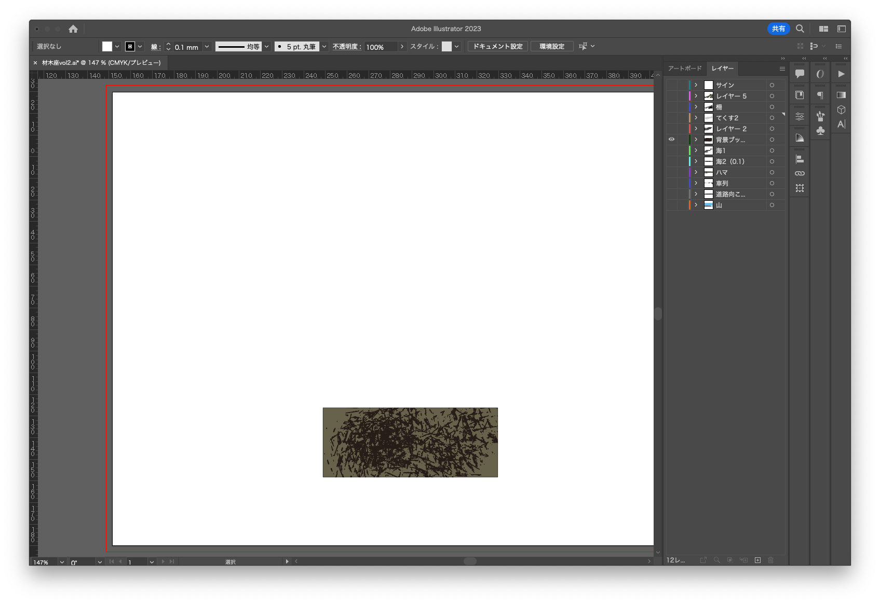Image resolution: width=880 pixels, height=604 pixels.
Task: Click the Create New Layer plus icon
Action: click(757, 560)
